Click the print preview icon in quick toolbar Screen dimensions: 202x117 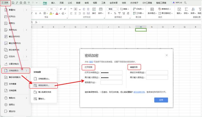click(25, 3)
